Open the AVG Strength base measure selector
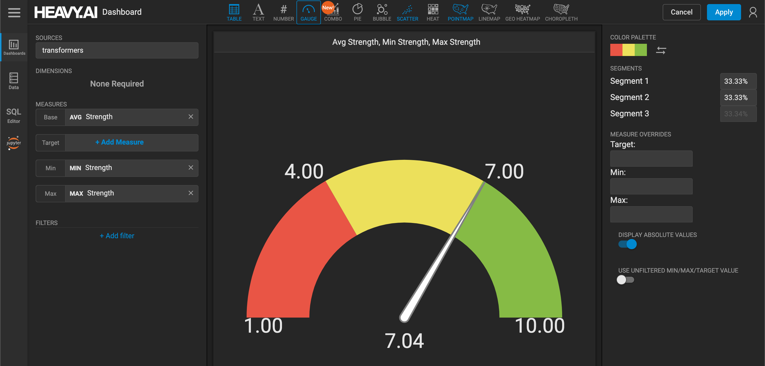This screenshot has height=366, width=765. [126, 117]
